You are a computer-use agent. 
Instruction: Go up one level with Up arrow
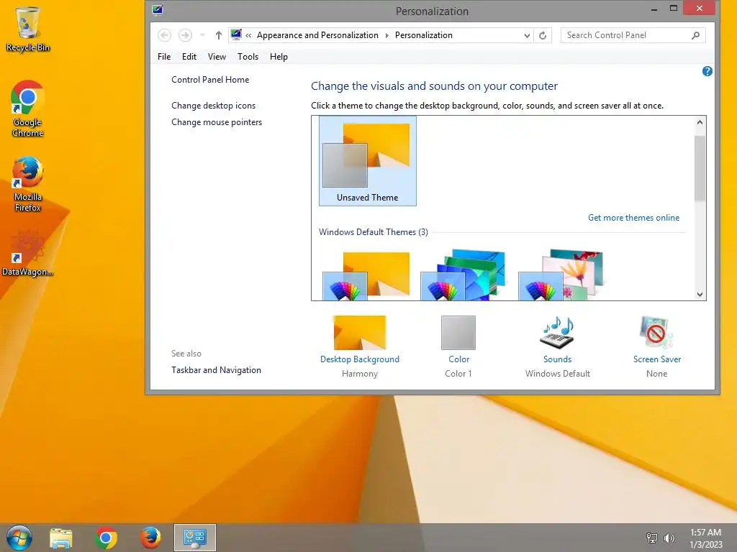point(219,35)
